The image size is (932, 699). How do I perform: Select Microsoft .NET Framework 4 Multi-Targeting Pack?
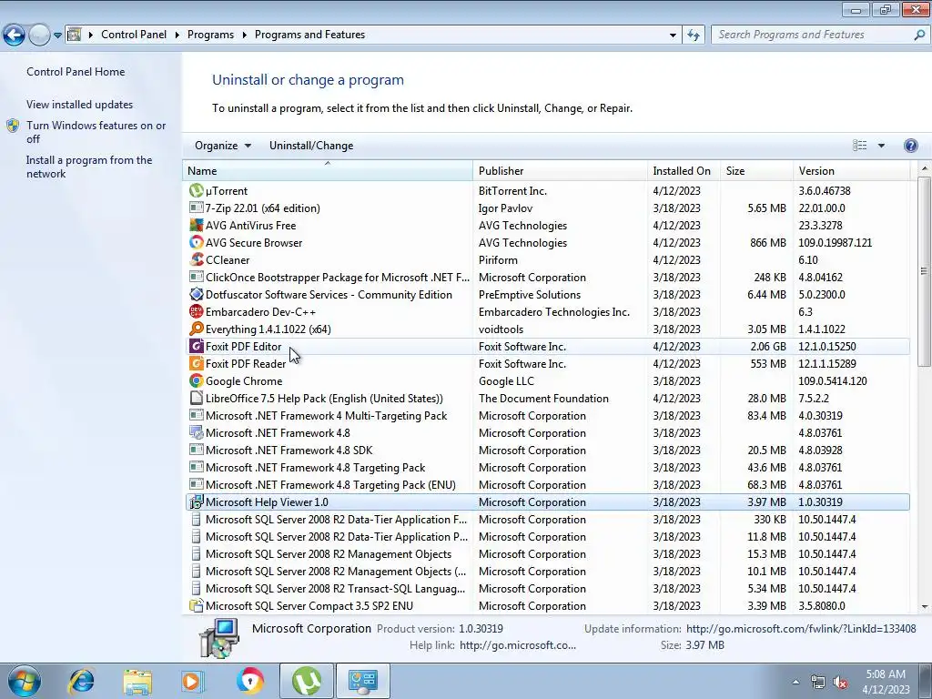[x=547, y=415]
